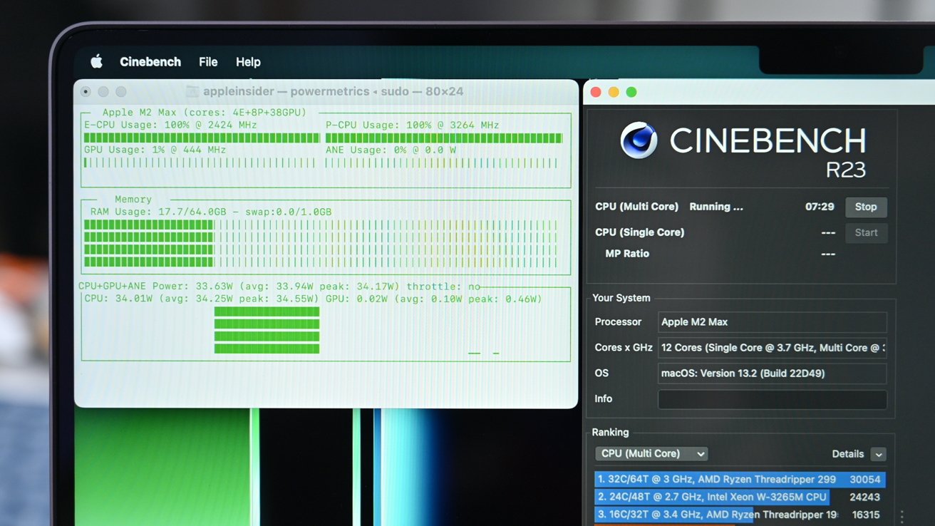The height and width of the screenshot is (526, 935).
Task: Click the three-dot handle beside the ranking list
Action: click(x=902, y=517)
